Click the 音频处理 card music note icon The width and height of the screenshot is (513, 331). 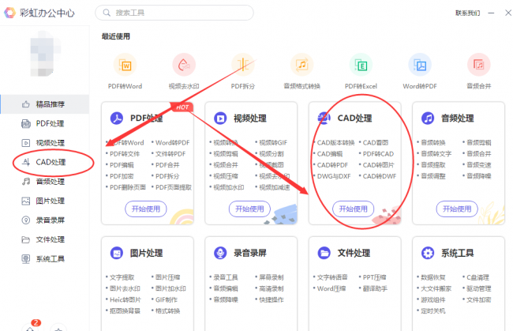[x=428, y=118]
